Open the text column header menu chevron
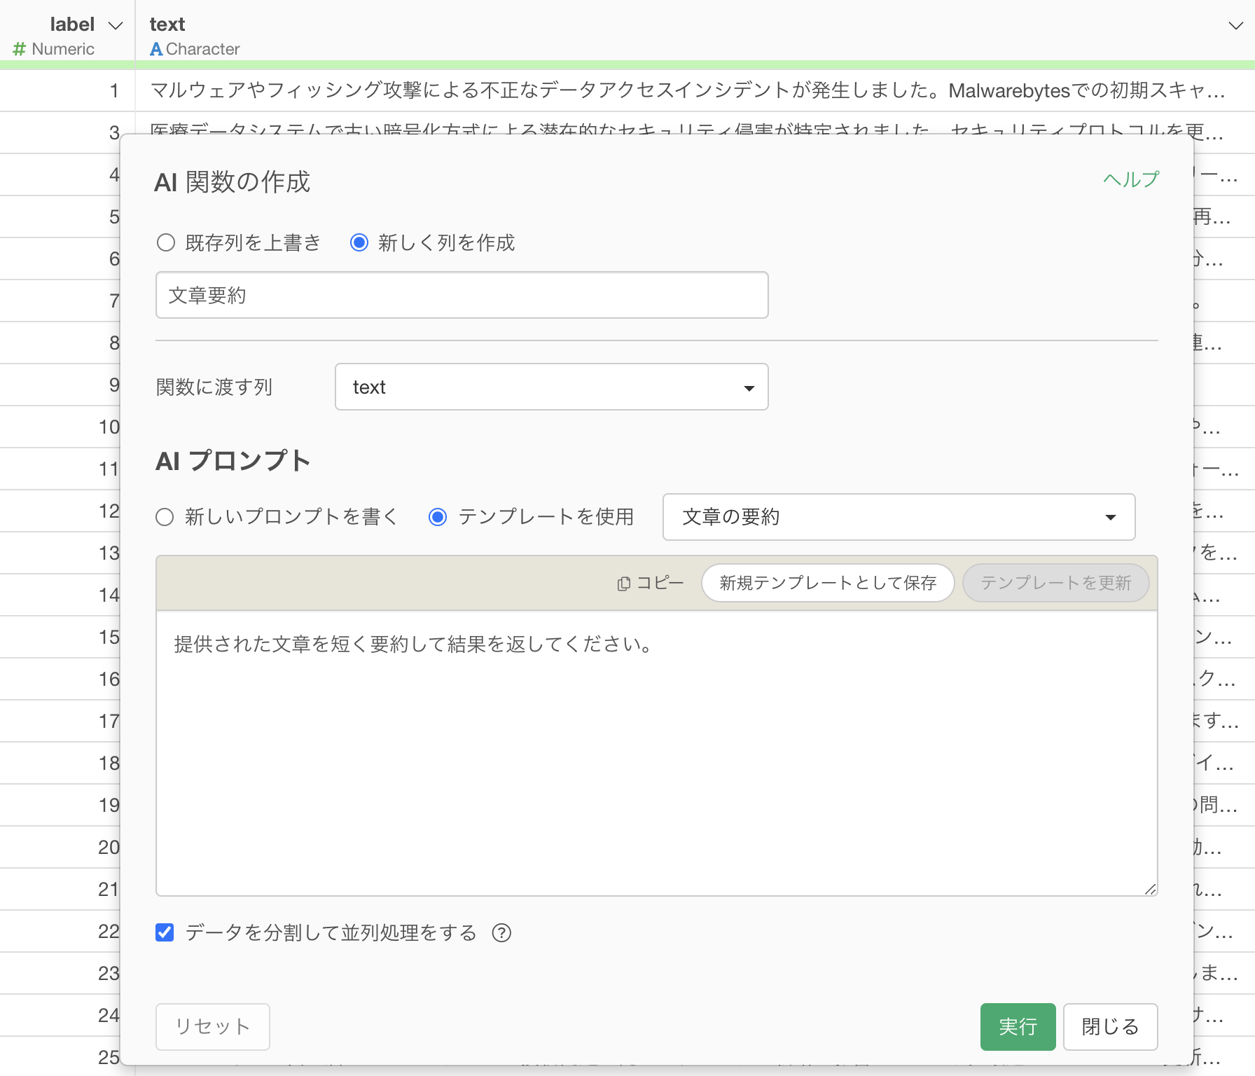This screenshot has width=1255, height=1076. [1235, 26]
